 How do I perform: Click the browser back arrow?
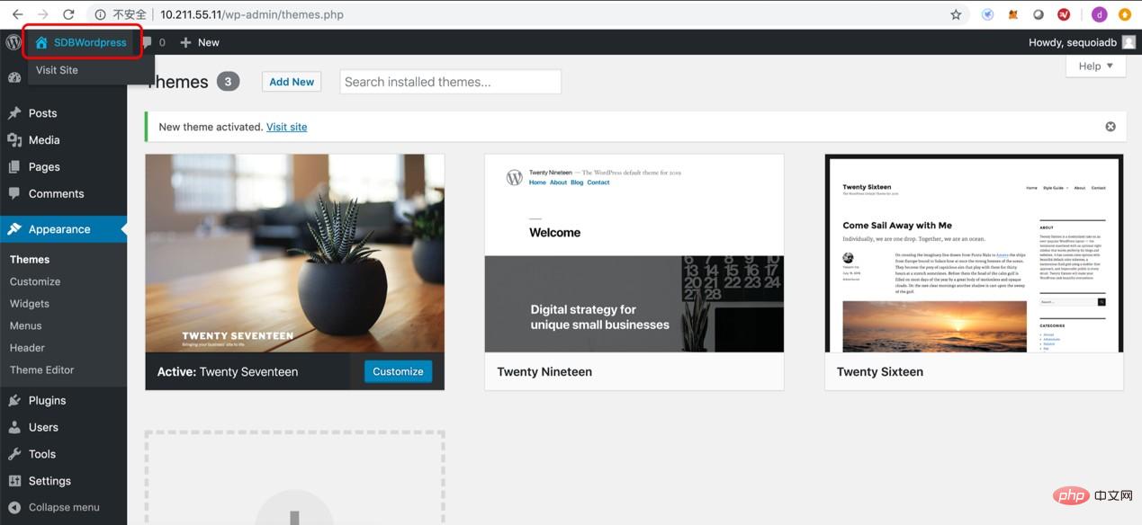tap(17, 14)
